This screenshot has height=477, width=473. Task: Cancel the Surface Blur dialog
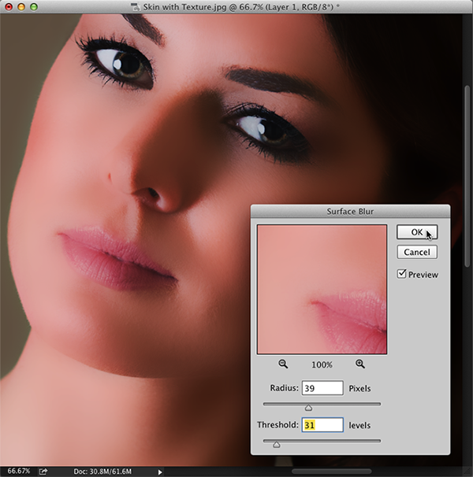416,252
